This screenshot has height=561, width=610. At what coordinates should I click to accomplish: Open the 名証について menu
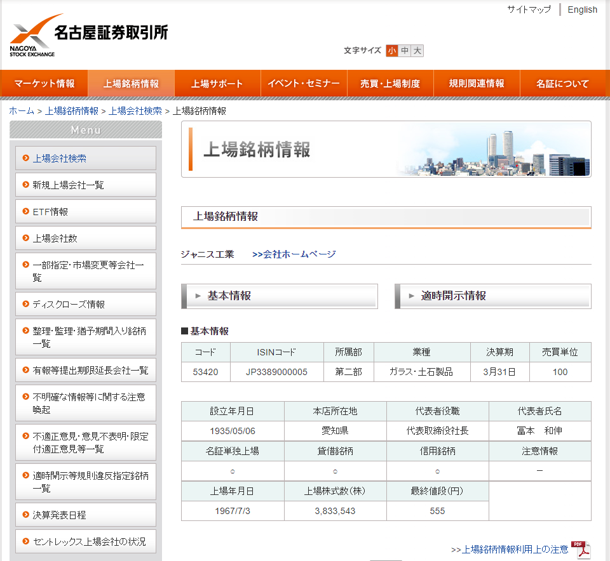562,83
